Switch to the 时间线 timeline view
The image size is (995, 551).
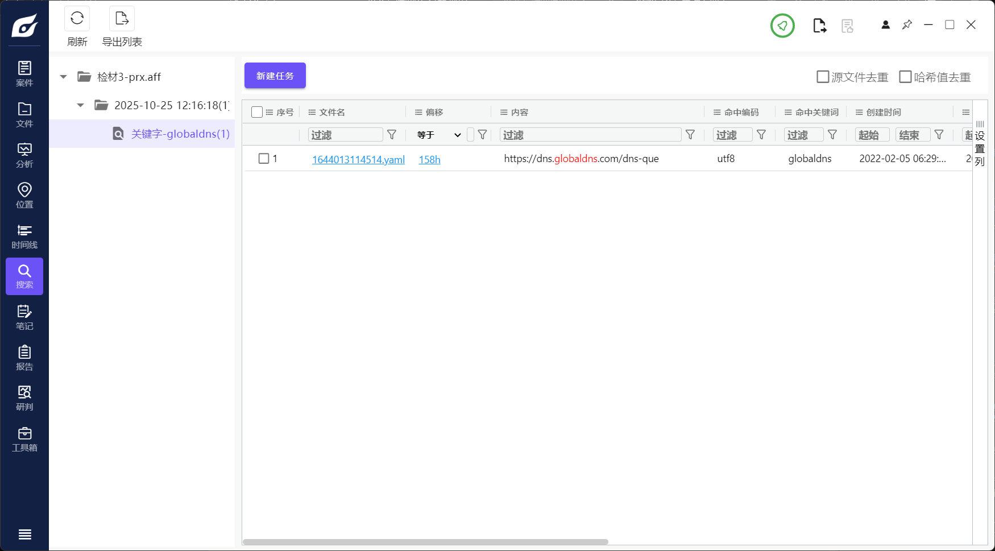(24, 236)
